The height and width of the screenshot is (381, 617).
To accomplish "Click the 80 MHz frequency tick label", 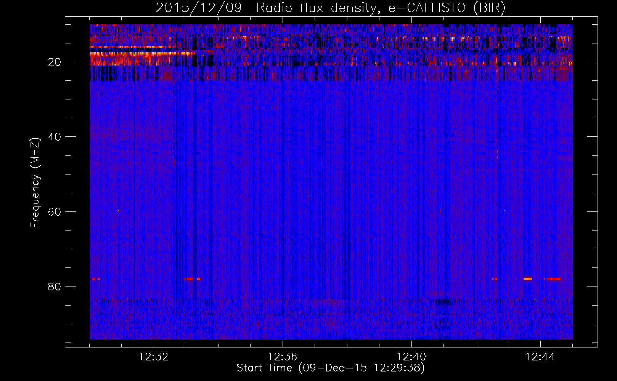I will [x=55, y=287].
